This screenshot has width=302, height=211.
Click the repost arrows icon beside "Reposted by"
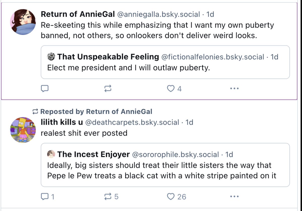click(x=35, y=111)
